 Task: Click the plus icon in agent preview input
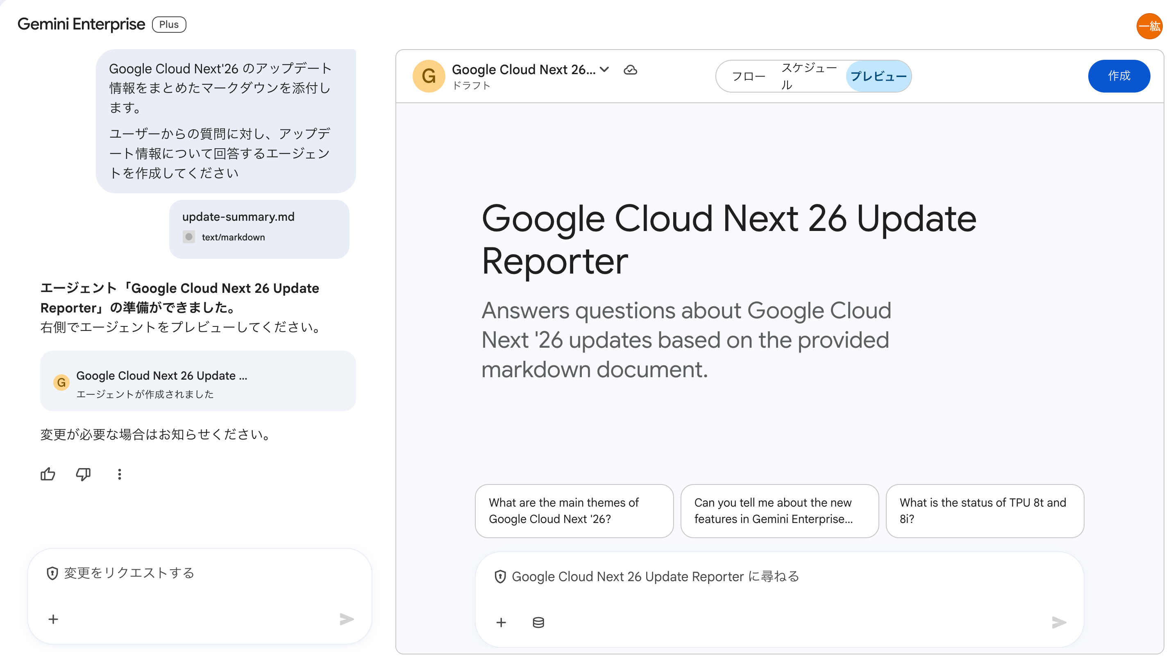coord(501,623)
